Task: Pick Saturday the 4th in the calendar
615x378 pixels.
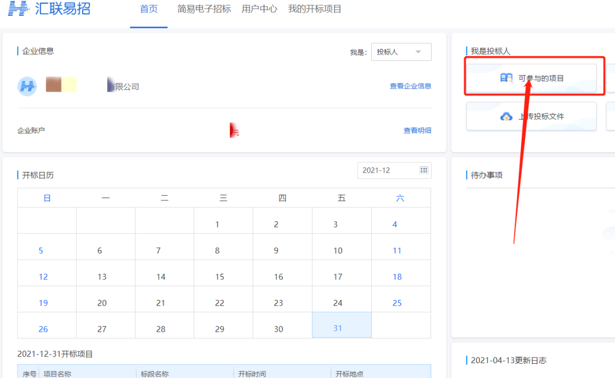Action: (395, 224)
